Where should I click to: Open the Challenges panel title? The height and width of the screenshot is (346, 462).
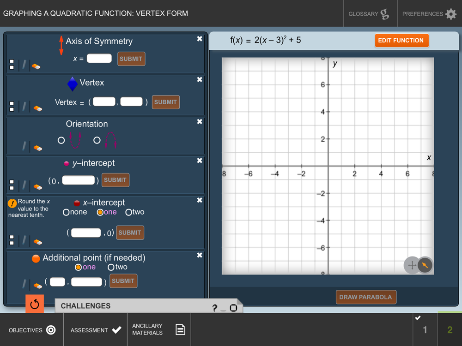(x=86, y=306)
